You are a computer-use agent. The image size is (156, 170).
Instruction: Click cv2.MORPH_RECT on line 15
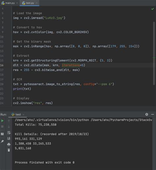point(83,60)
